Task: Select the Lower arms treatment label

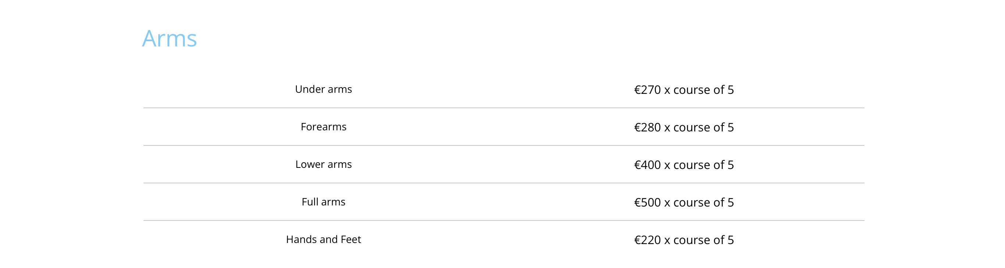Action: pyautogui.click(x=323, y=164)
